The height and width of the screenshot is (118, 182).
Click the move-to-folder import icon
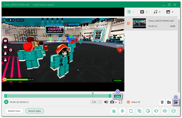(169, 102)
